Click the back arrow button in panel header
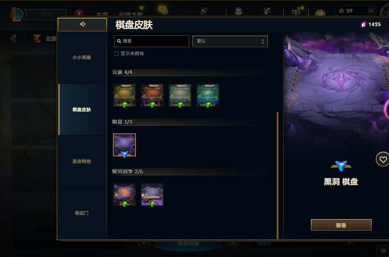The width and height of the screenshot is (389, 257). pos(82,24)
